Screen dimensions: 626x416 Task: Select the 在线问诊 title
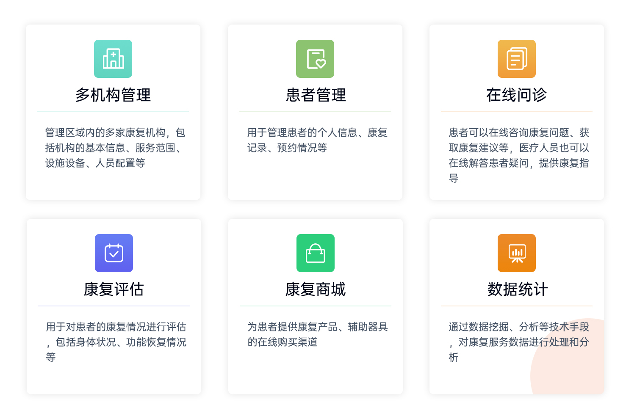point(517,95)
